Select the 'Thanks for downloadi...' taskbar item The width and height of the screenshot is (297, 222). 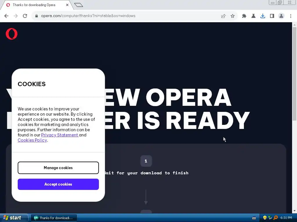click(54, 218)
